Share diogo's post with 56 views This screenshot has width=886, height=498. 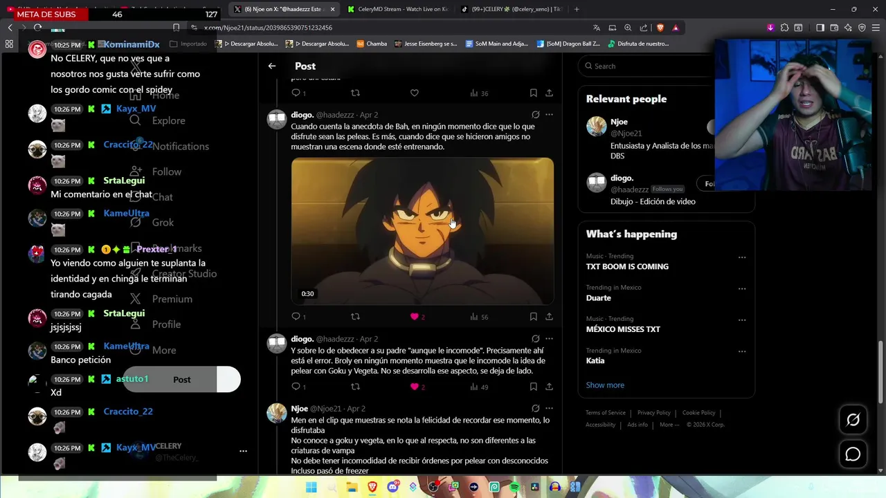549,317
